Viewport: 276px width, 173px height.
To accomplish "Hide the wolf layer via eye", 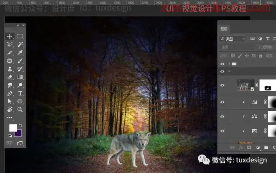I will click(x=222, y=85).
